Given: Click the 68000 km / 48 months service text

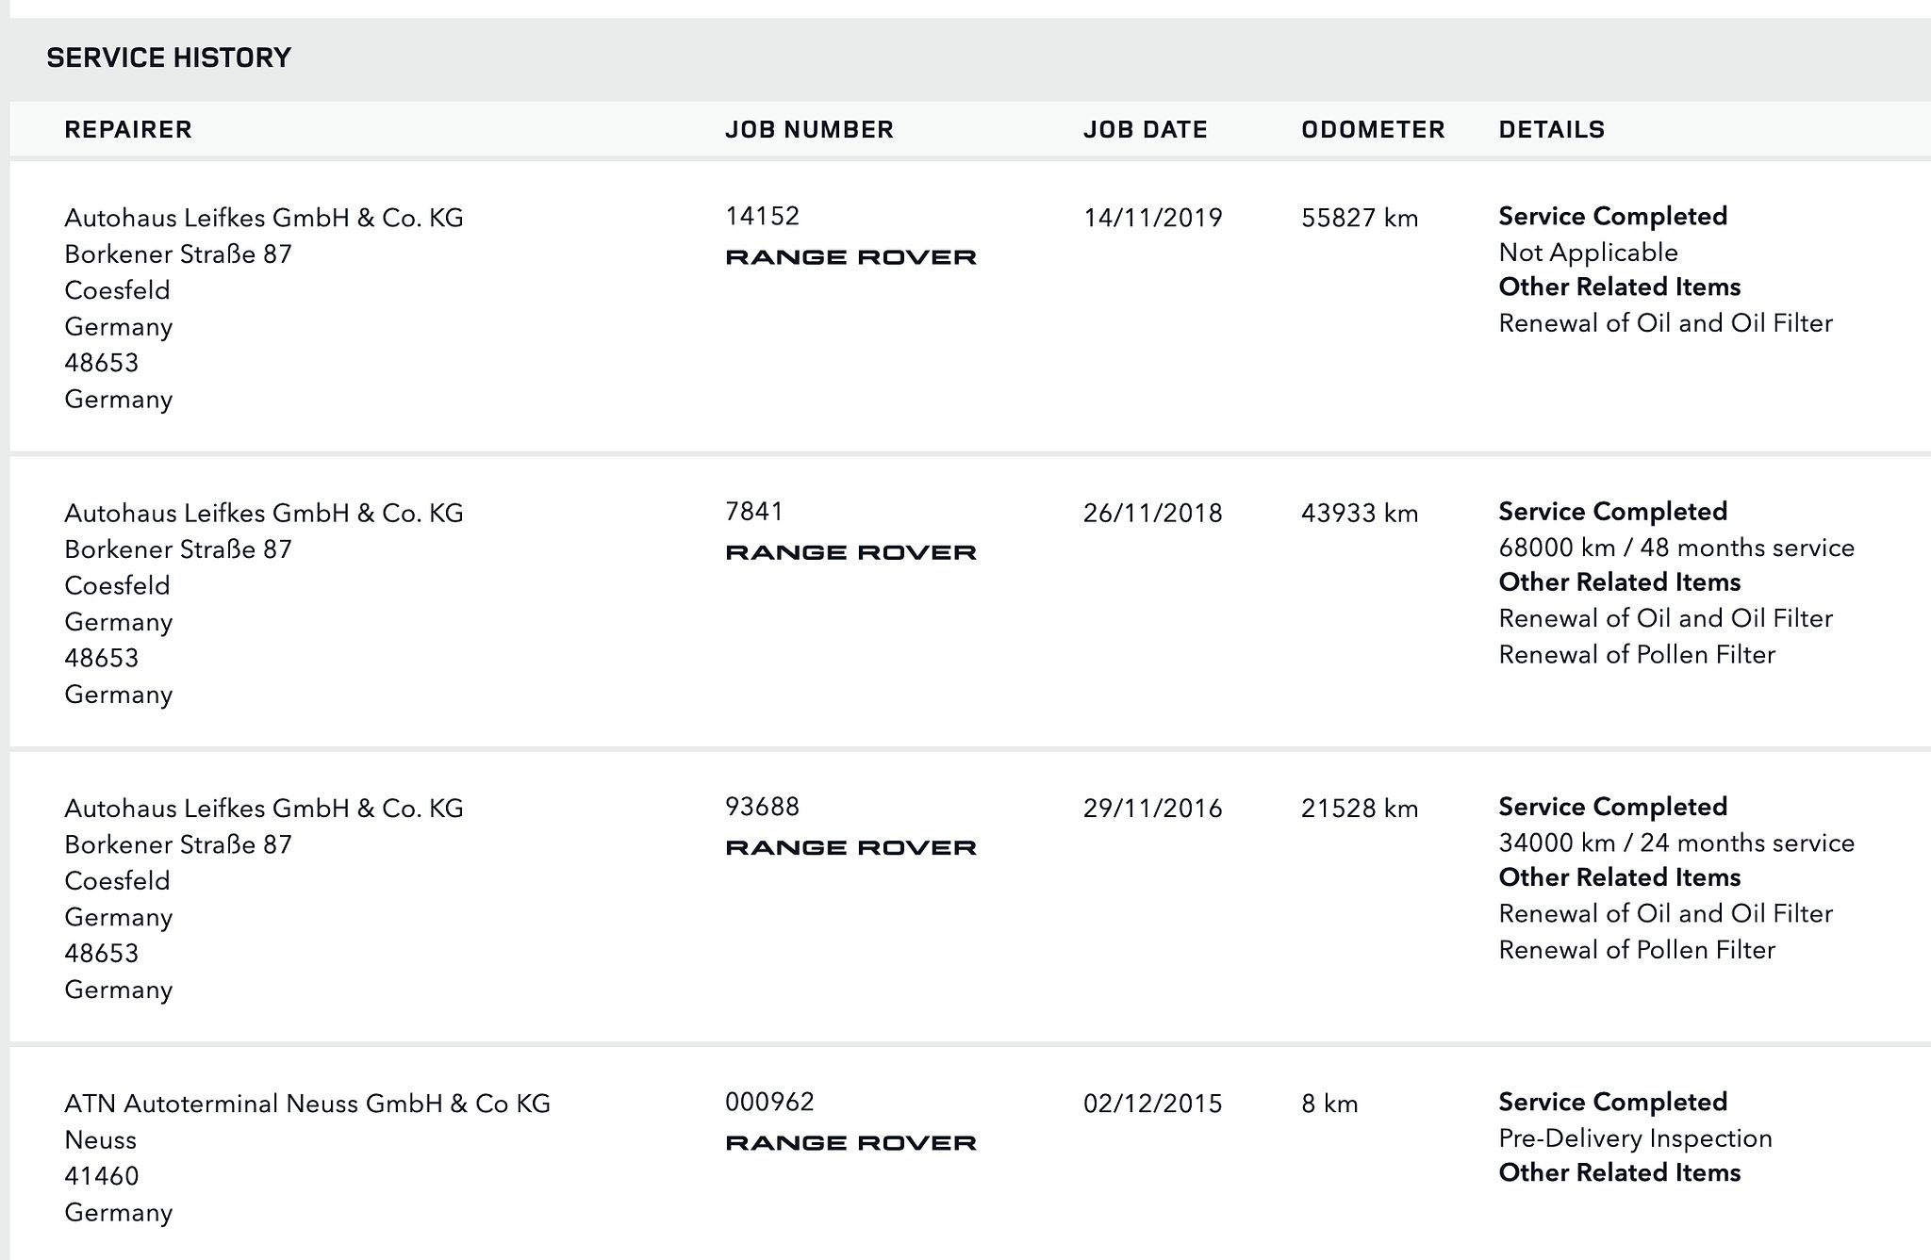Looking at the screenshot, I should (1675, 548).
